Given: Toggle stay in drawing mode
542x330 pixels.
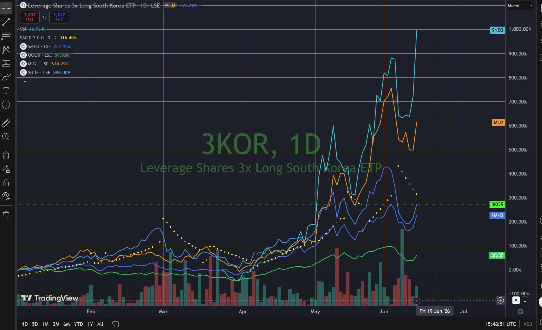Looking at the screenshot, I should click(6, 169).
